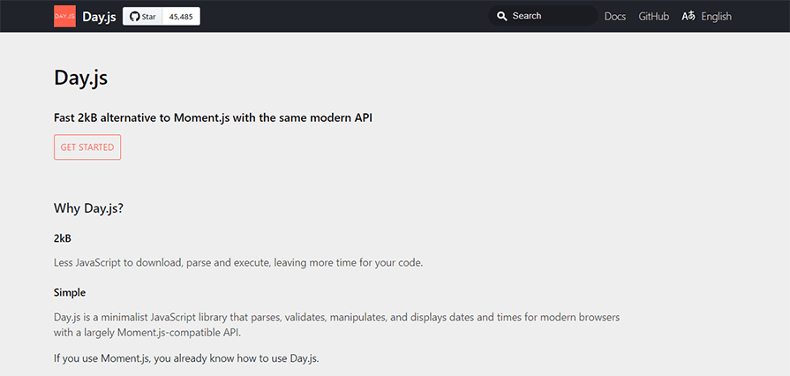Click the red Day.js logo icon
This screenshot has width=790, height=376.
pyautogui.click(x=64, y=16)
